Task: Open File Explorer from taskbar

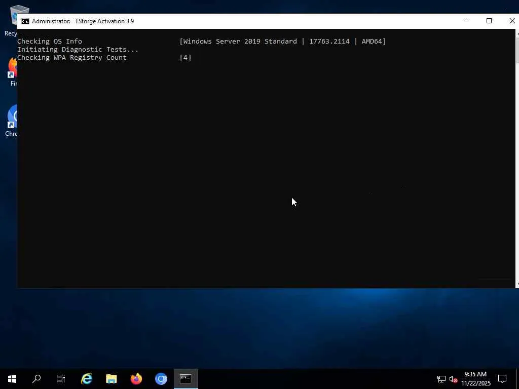Action: point(112,379)
